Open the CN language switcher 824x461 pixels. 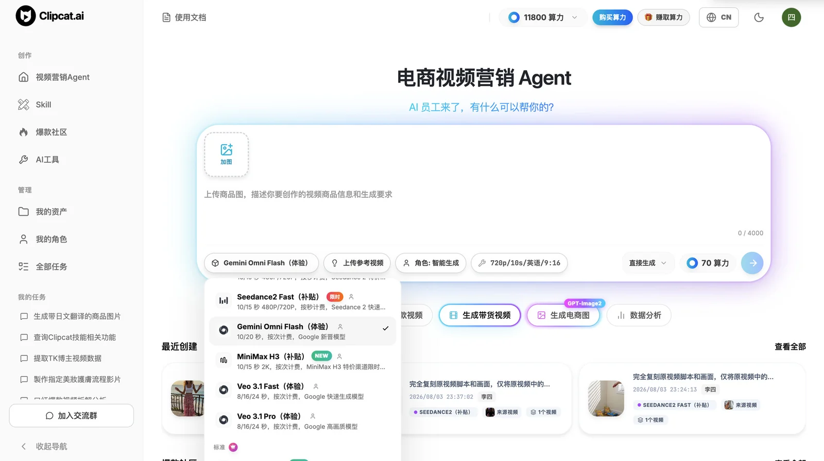719,18
